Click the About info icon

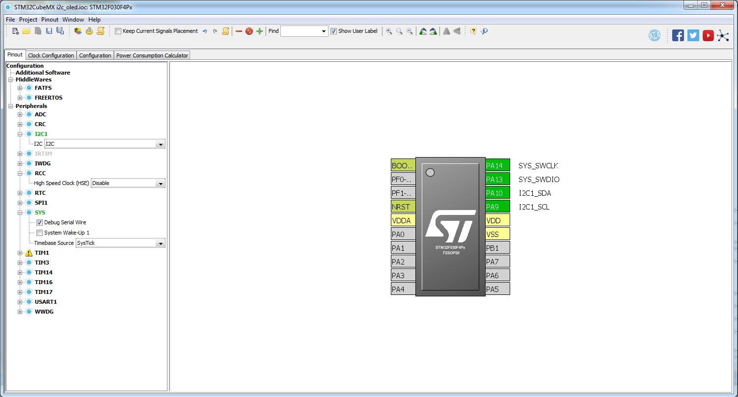pos(484,31)
